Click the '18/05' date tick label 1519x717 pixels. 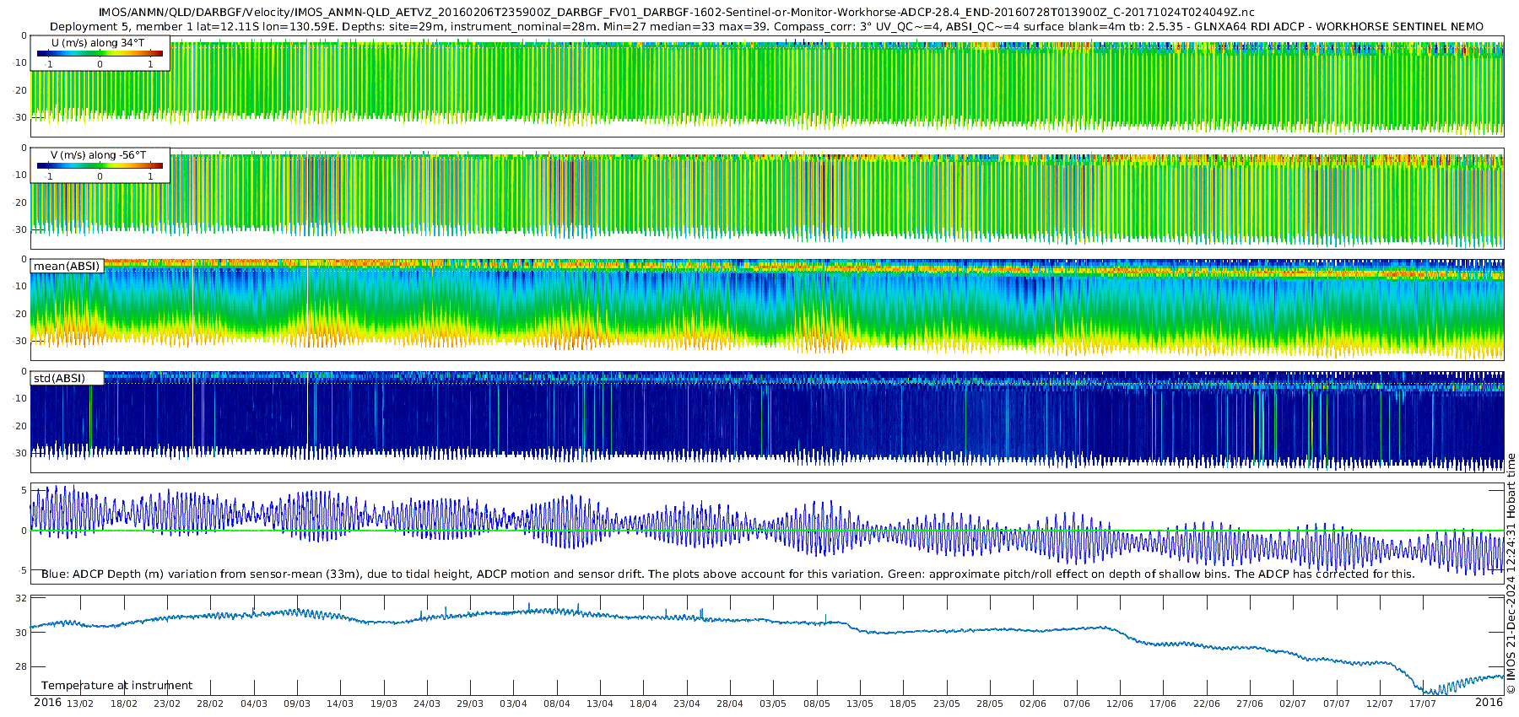click(x=903, y=704)
